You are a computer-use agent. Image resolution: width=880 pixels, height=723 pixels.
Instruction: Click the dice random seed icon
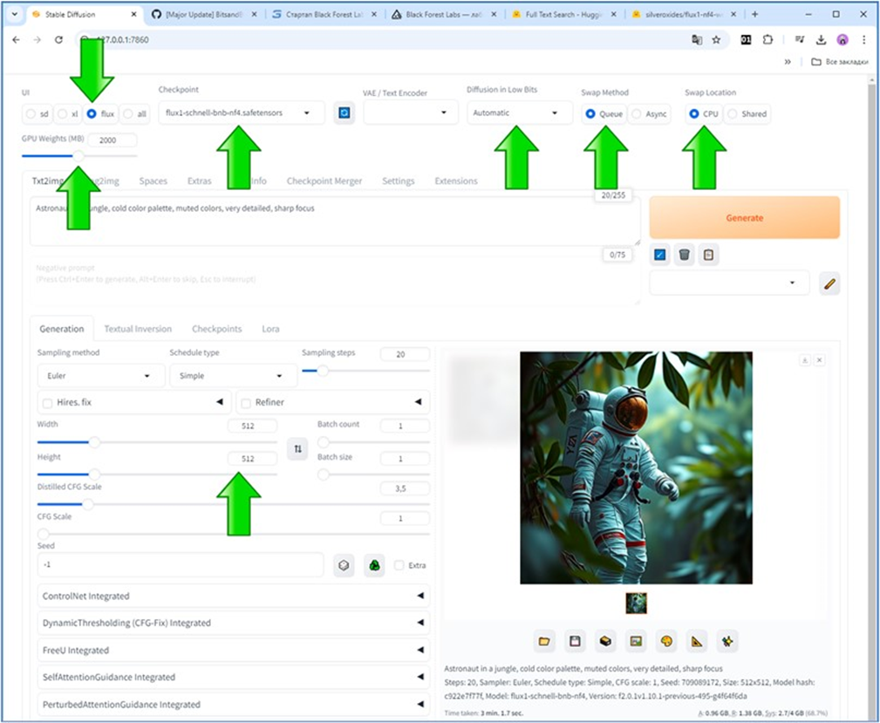pyautogui.click(x=344, y=565)
